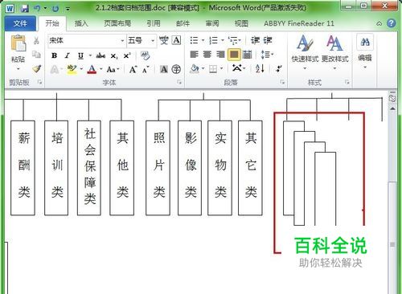Apply red font color
Viewport: 402px width, 294px height.
coord(92,70)
